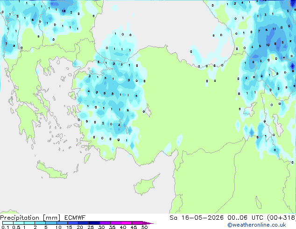Pick the 2–5 mm legend swatch

click(40, 223)
